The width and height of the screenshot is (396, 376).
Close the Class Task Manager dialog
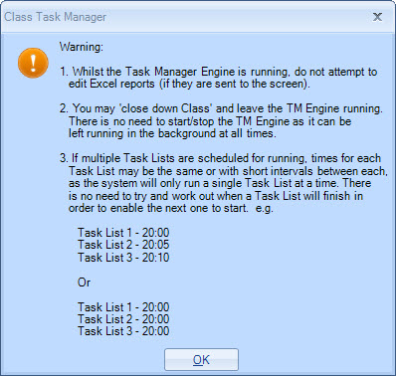tap(377, 17)
